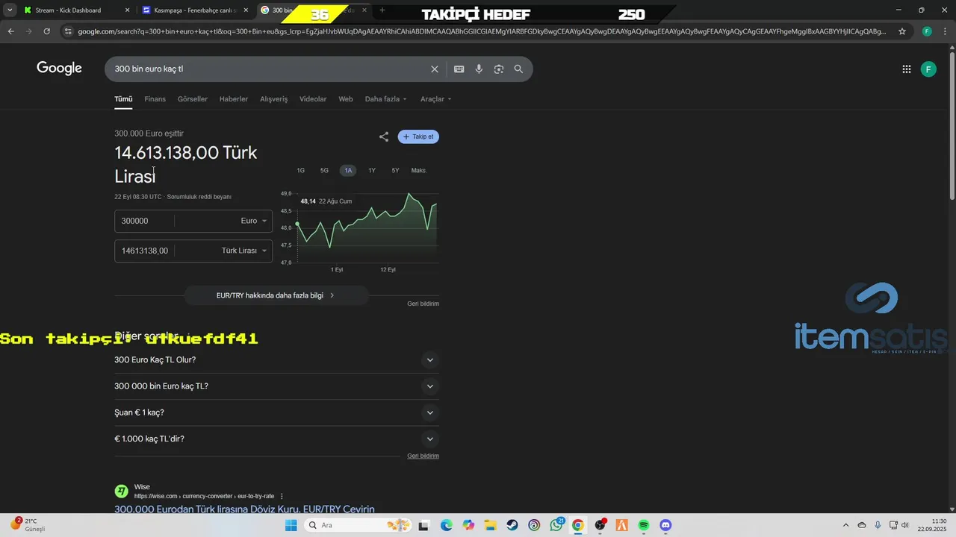Click the Google logo

click(x=59, y=69)
